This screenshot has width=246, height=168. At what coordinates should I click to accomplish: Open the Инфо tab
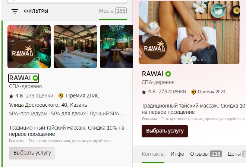point(177,154)
